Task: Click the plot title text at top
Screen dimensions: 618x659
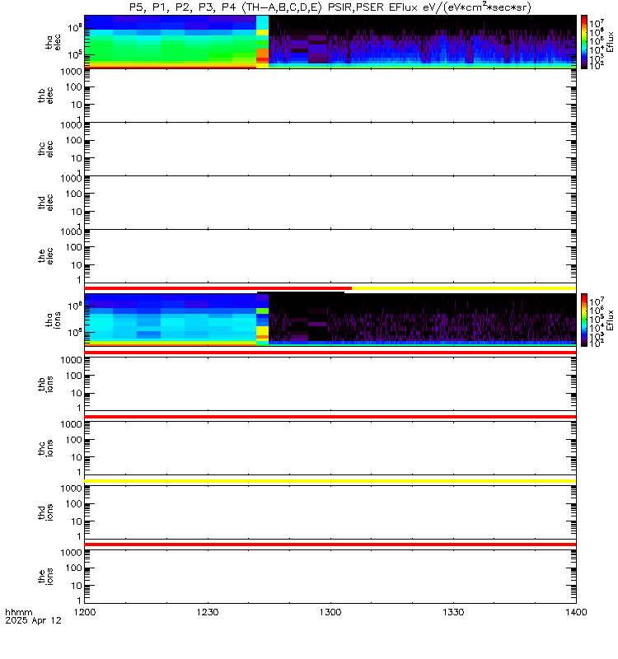Action: pyautogui.click(x=330, y=7)
